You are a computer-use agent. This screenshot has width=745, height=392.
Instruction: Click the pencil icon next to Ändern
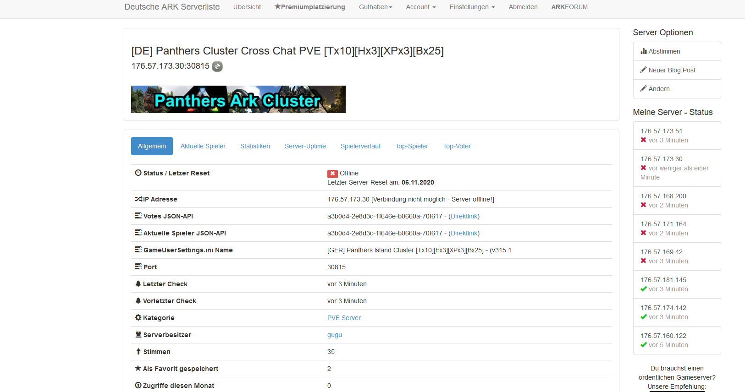(x=644, y=88)
